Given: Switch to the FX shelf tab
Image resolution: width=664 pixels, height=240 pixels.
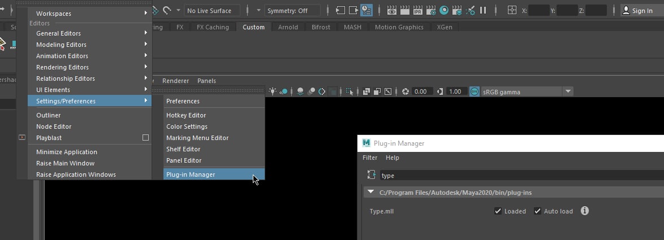Looking at the screenshot, I should tap(180, 27).
